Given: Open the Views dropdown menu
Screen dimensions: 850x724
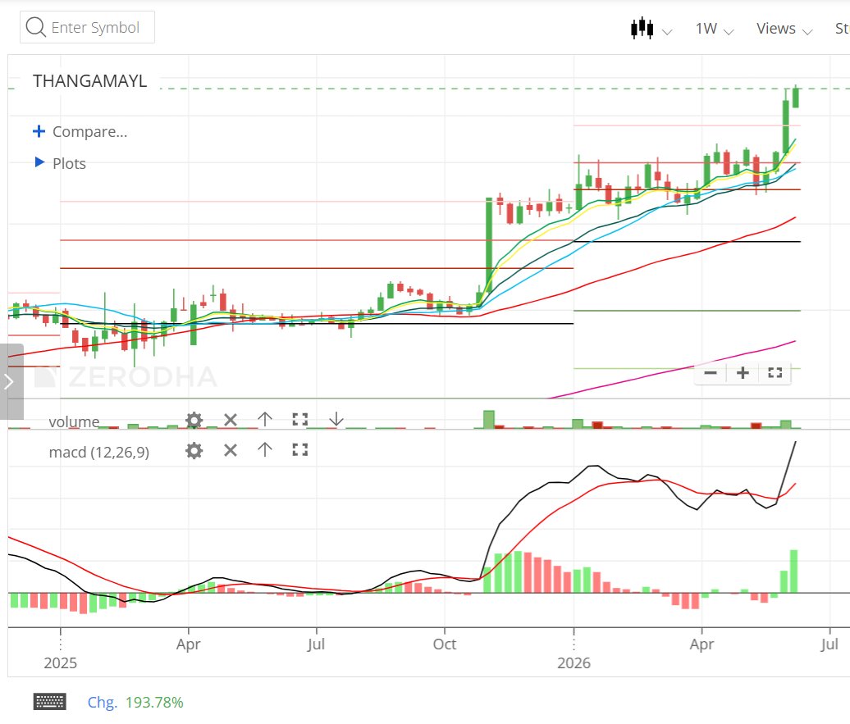Looking at the screenshot, I should 784,28.
